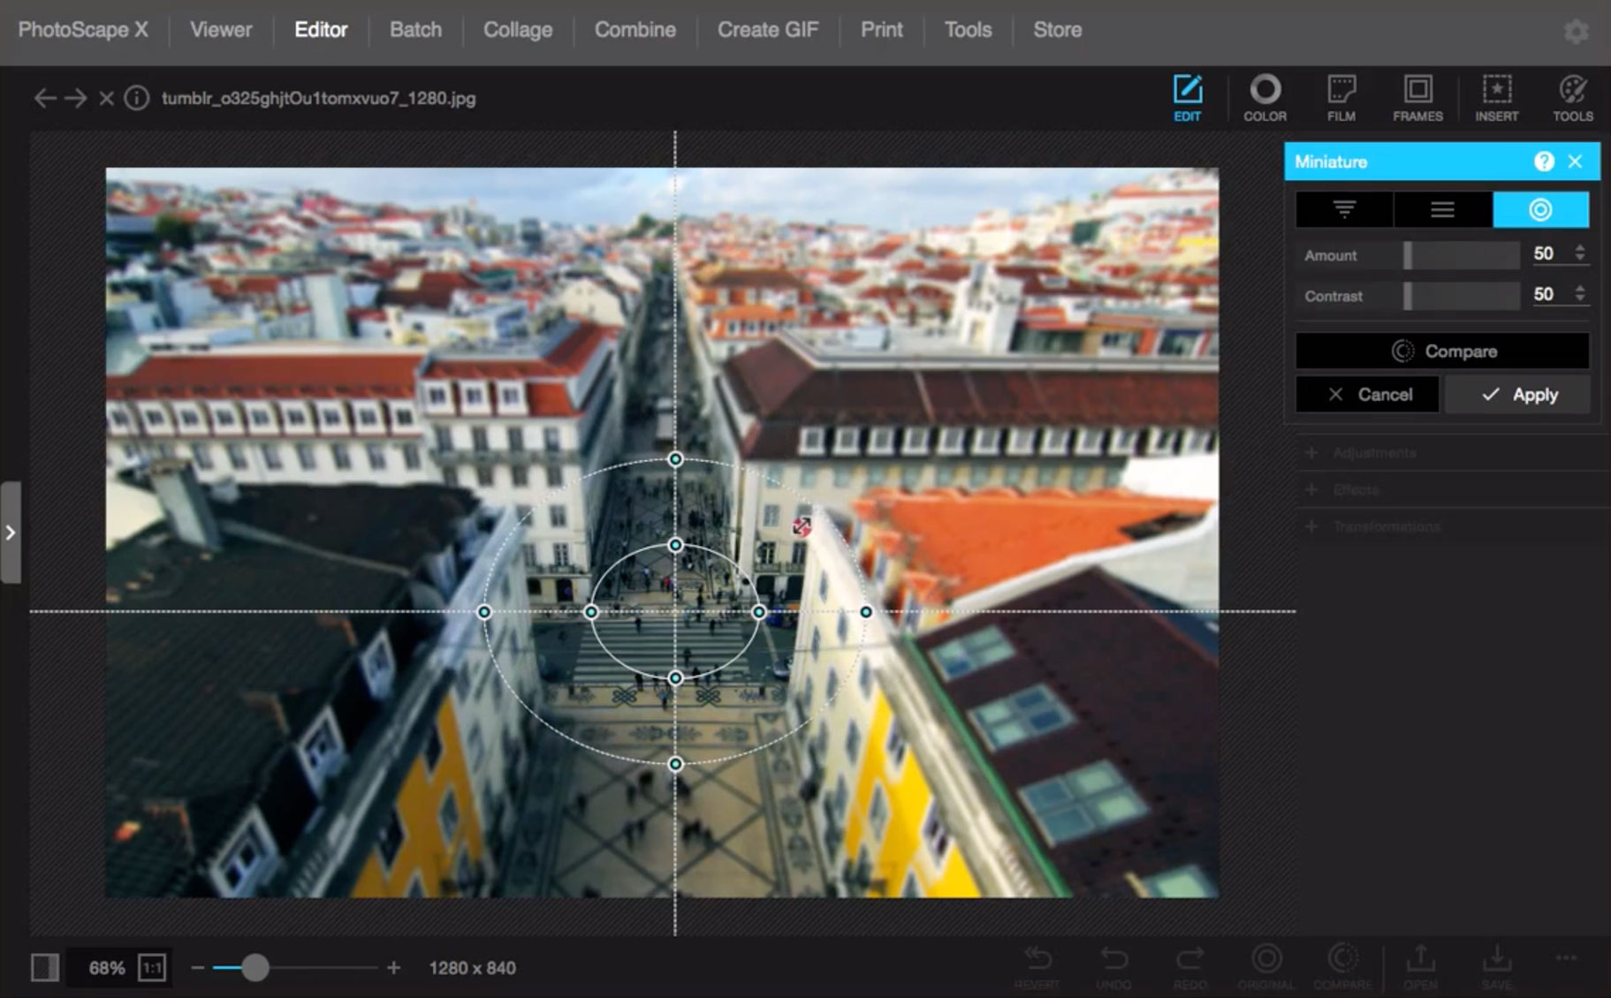Switch to the Create GIF tab

pos(768,30)
